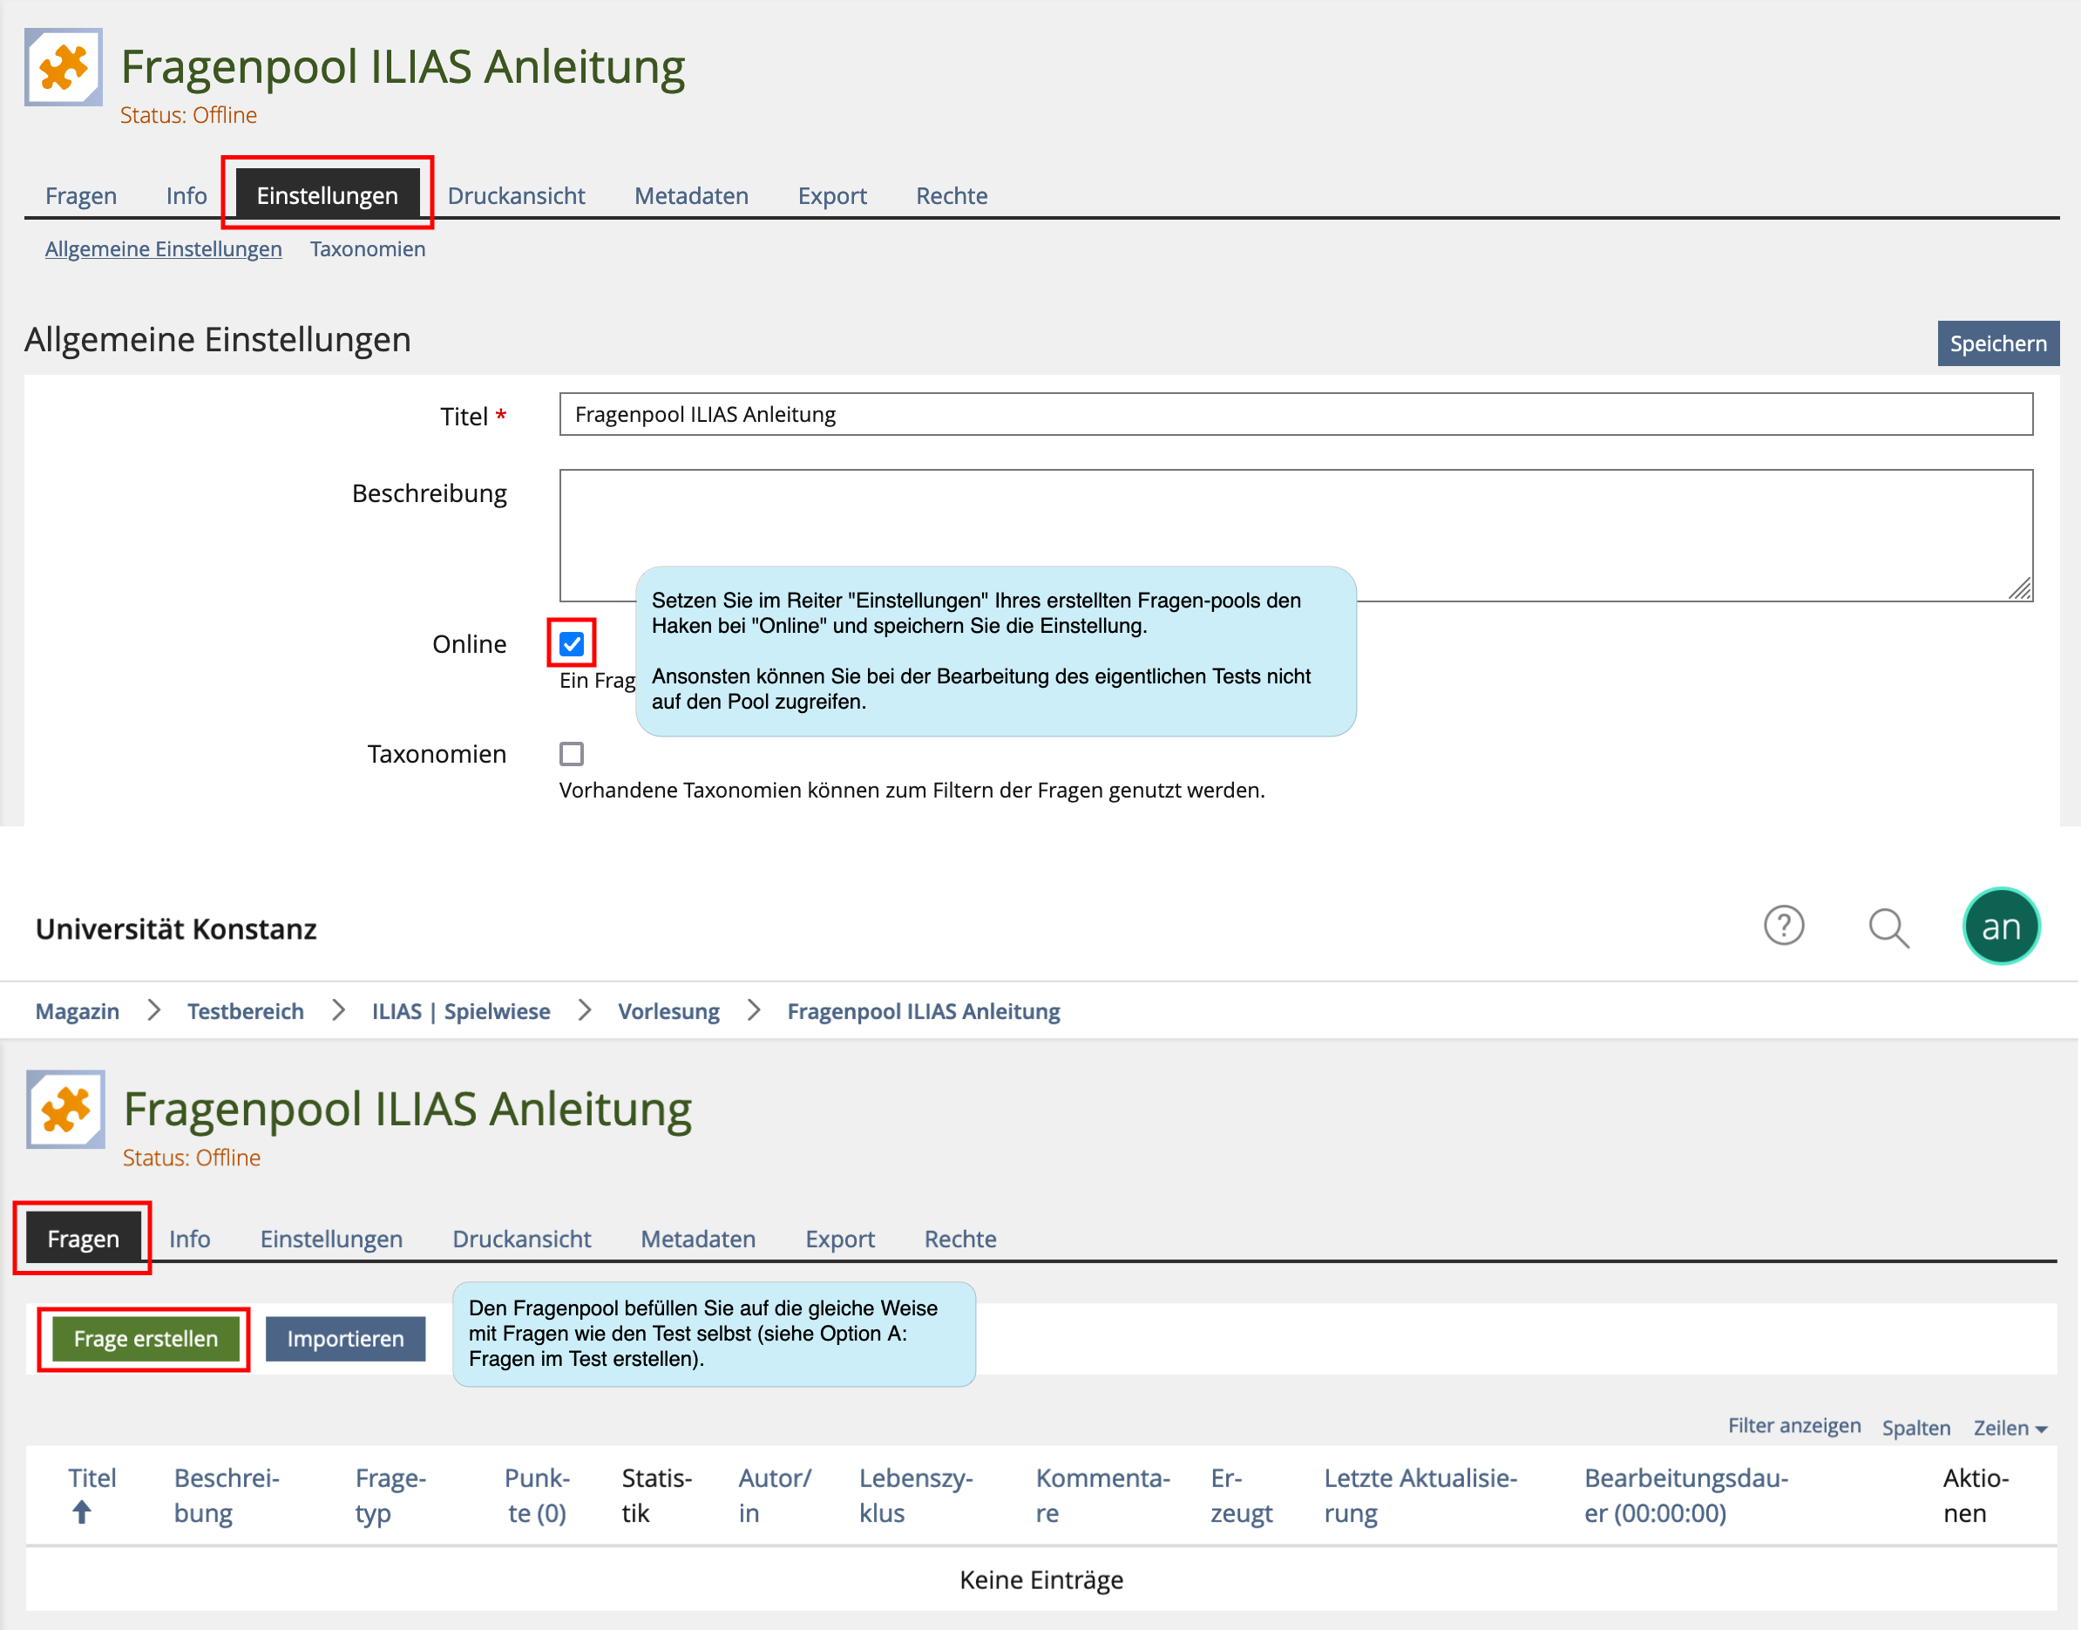Show filters via Filter anzeigen

(x=1795, y=1426)
